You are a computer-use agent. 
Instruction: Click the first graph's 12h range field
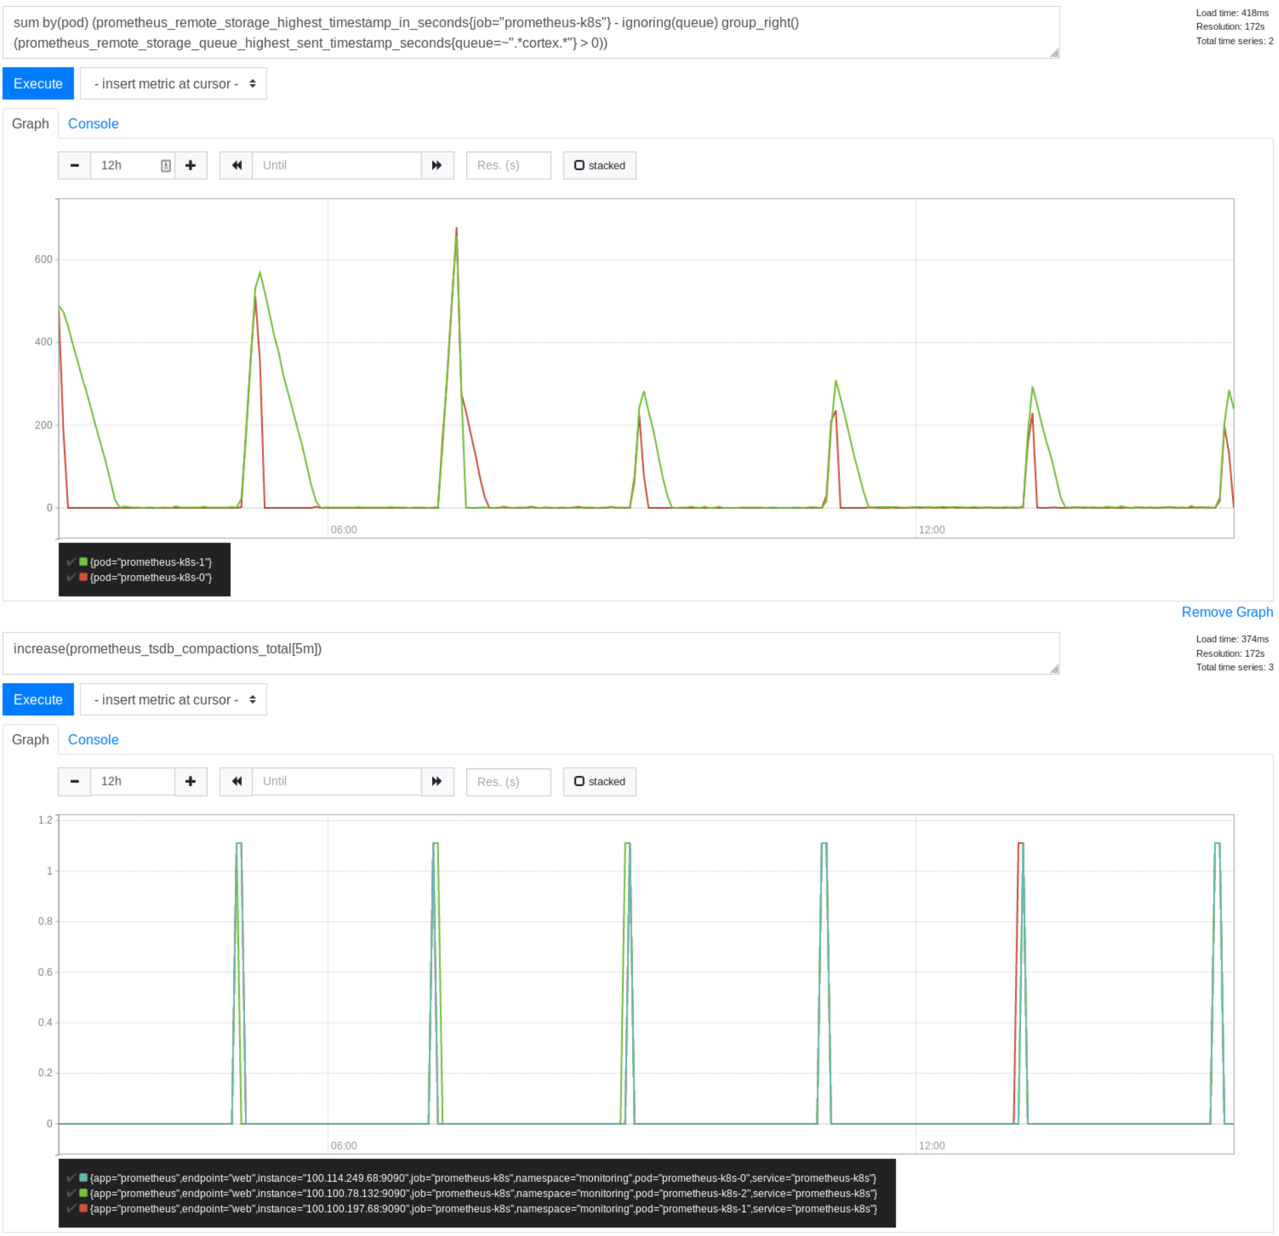[133, 165]
